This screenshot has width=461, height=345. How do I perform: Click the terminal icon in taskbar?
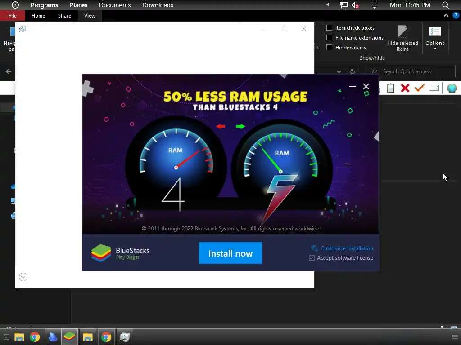tap(6, 337)
